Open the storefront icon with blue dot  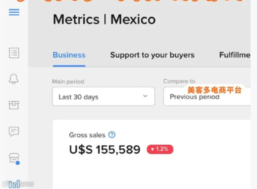coord(14,159)
